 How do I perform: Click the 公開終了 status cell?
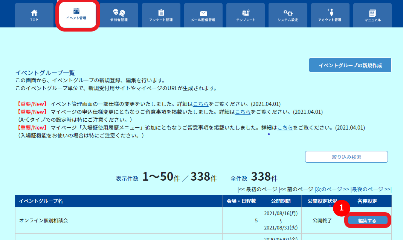click(322, 220)
